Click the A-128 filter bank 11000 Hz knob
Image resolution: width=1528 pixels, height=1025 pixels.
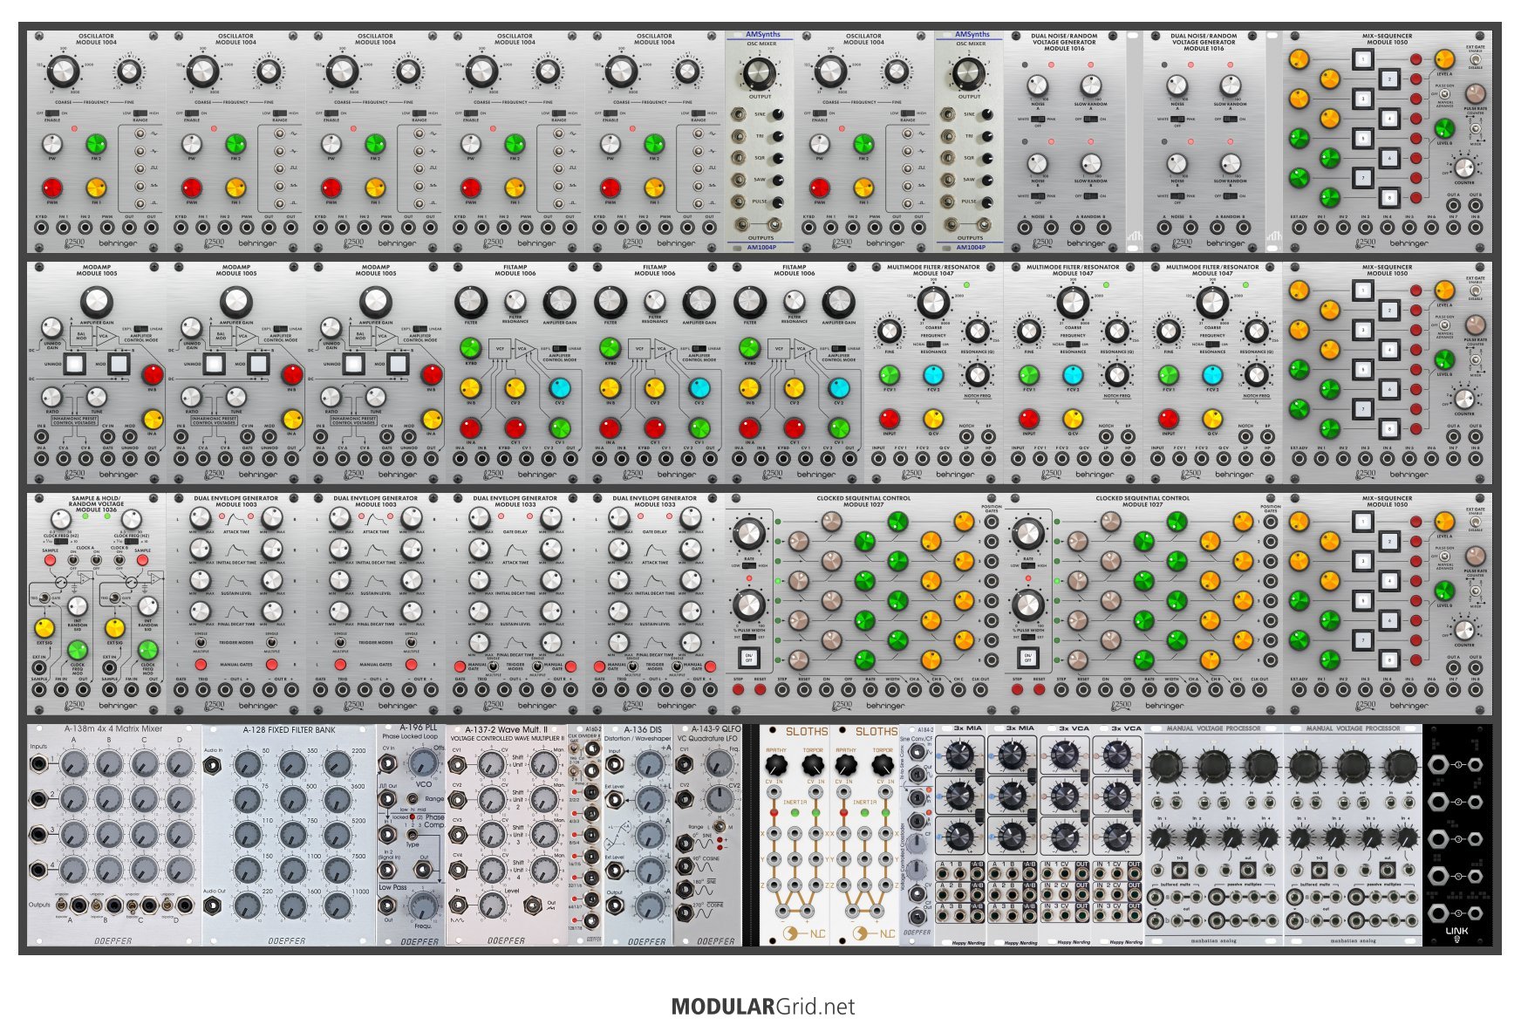pos(337,906)
